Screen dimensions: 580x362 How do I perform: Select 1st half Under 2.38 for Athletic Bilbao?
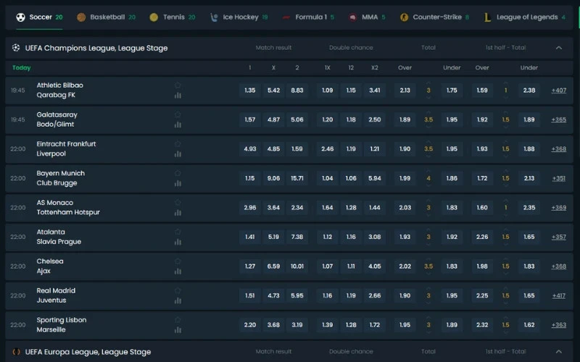coord(529,90)
